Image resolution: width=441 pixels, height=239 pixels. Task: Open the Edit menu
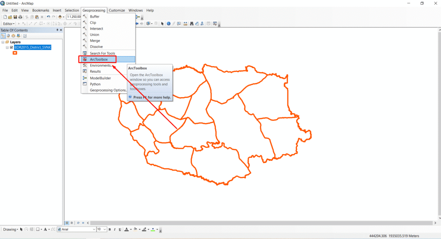pyautogui.click(x=14, y=10)
